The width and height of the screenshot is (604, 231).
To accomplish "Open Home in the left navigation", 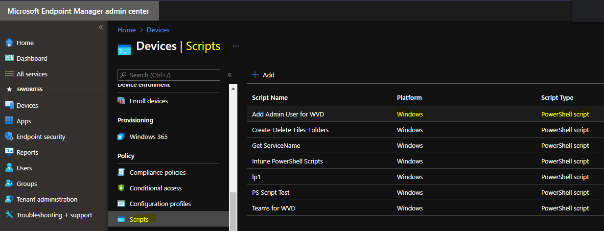I will point(25,43).
